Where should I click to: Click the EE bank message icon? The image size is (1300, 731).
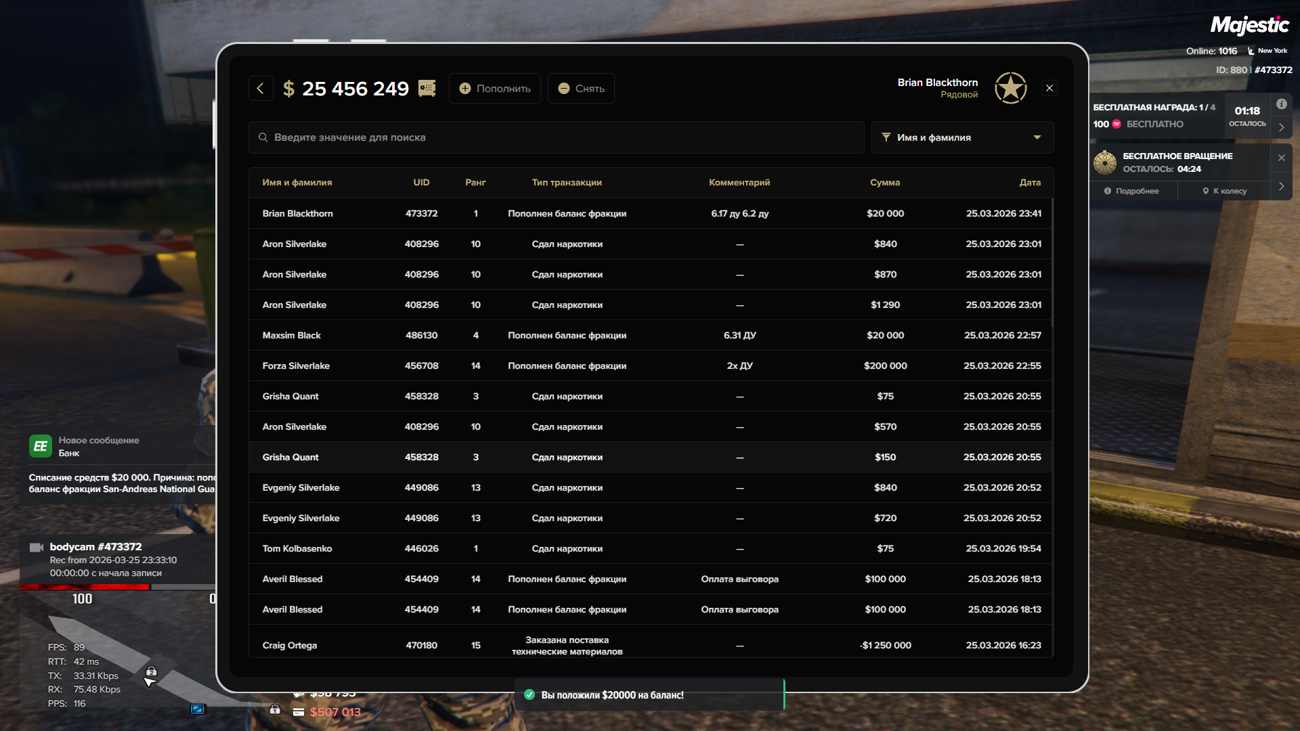coord(40,446)
